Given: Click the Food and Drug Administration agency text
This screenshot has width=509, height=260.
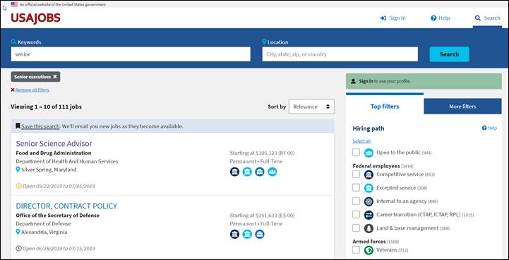Looking at the screenshot, I should 54,153.
